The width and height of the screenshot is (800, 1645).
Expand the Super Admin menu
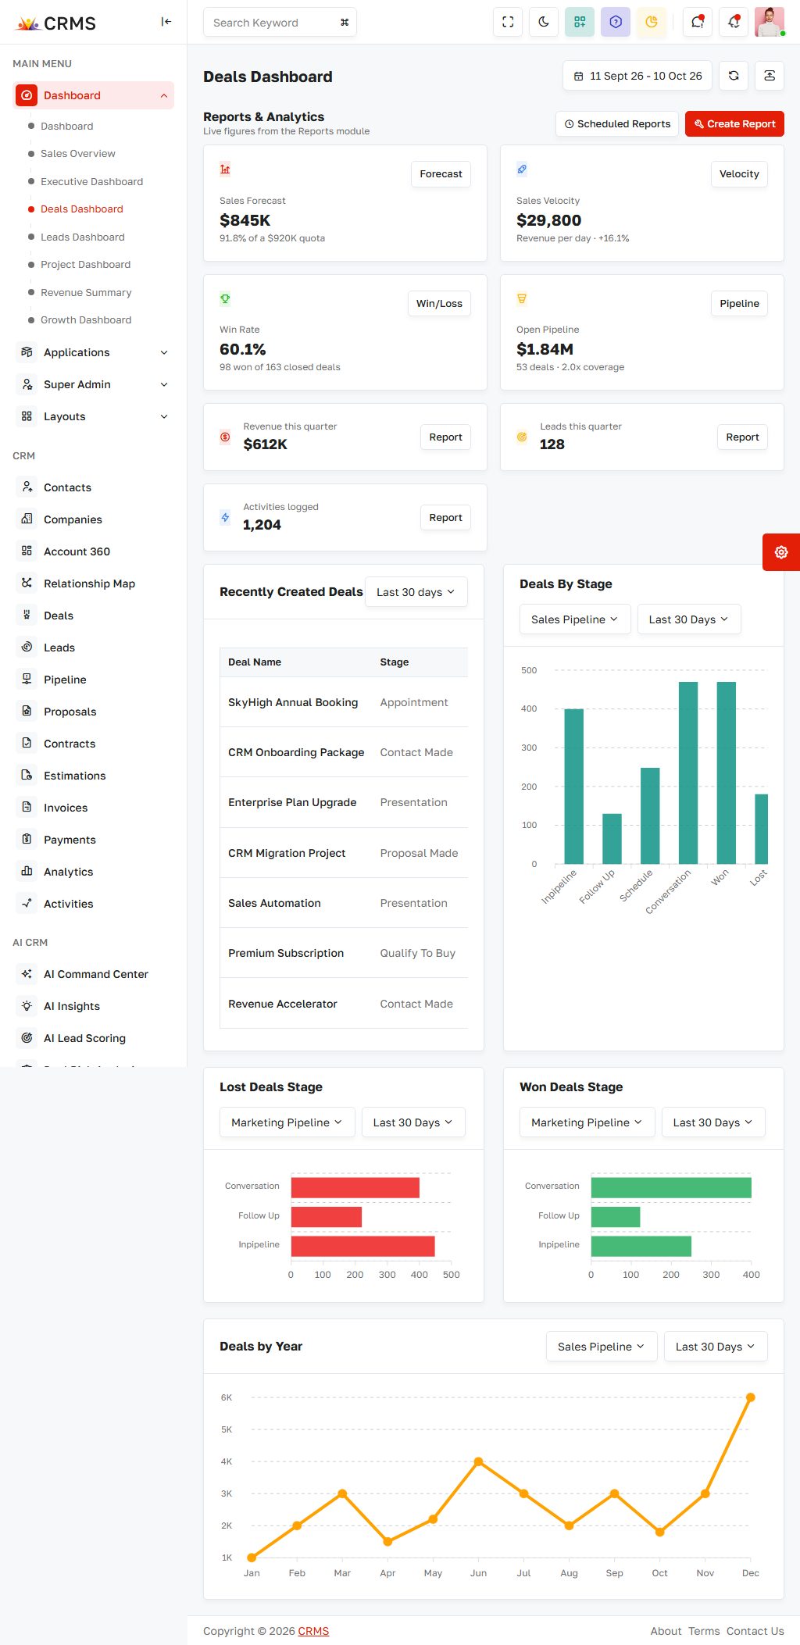tap(94, 384)
